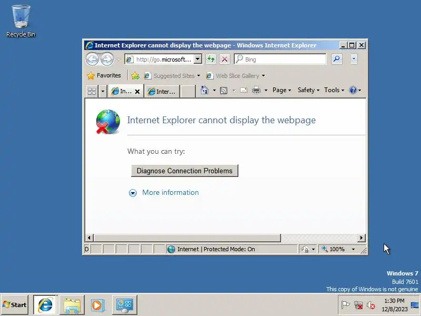Open the Help question mark menu

point(355,90)
